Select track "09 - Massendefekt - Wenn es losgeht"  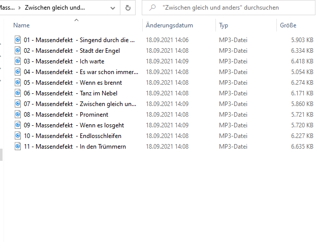pos(74,125)
